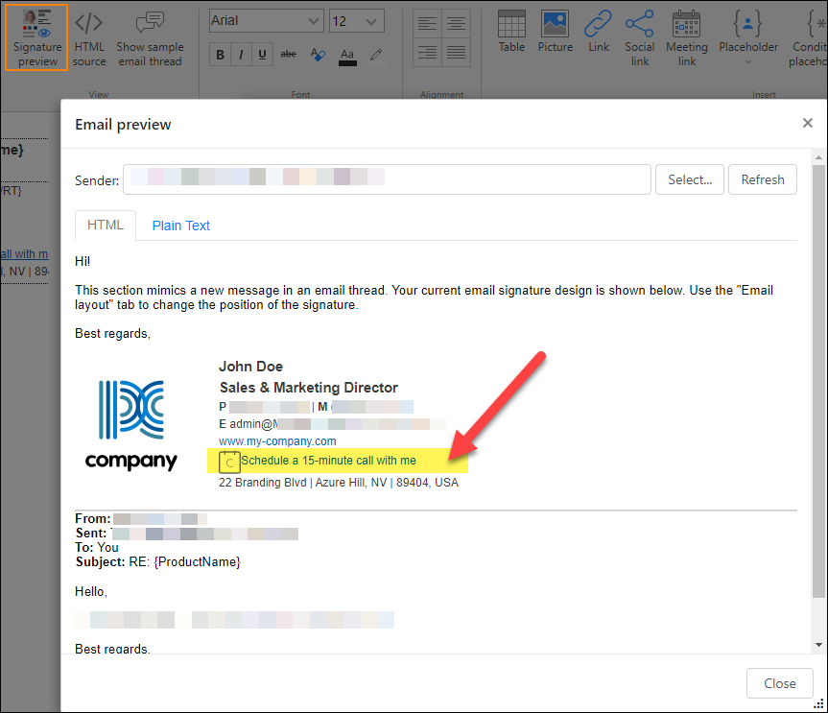Open the font size 12 dropdown
828x713 pixels.
[356, 20]
